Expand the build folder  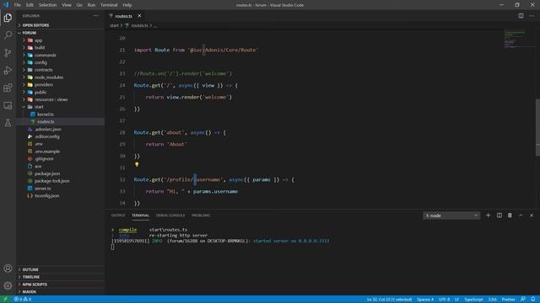click(40, 47)
